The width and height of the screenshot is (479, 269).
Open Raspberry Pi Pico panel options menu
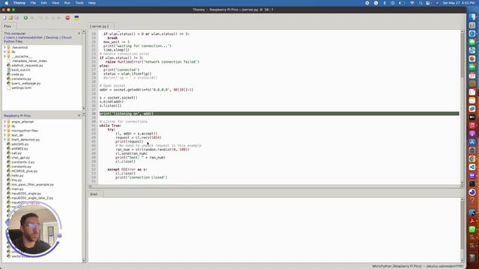(79, 116)
